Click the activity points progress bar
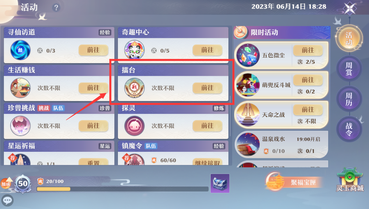 [123, 189]
